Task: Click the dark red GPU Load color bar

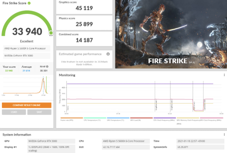Action: [x=142, y=118]
